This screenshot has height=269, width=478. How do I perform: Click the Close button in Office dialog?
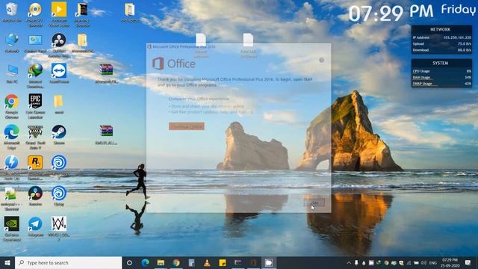pyautogui.click(x=314, y=202)
